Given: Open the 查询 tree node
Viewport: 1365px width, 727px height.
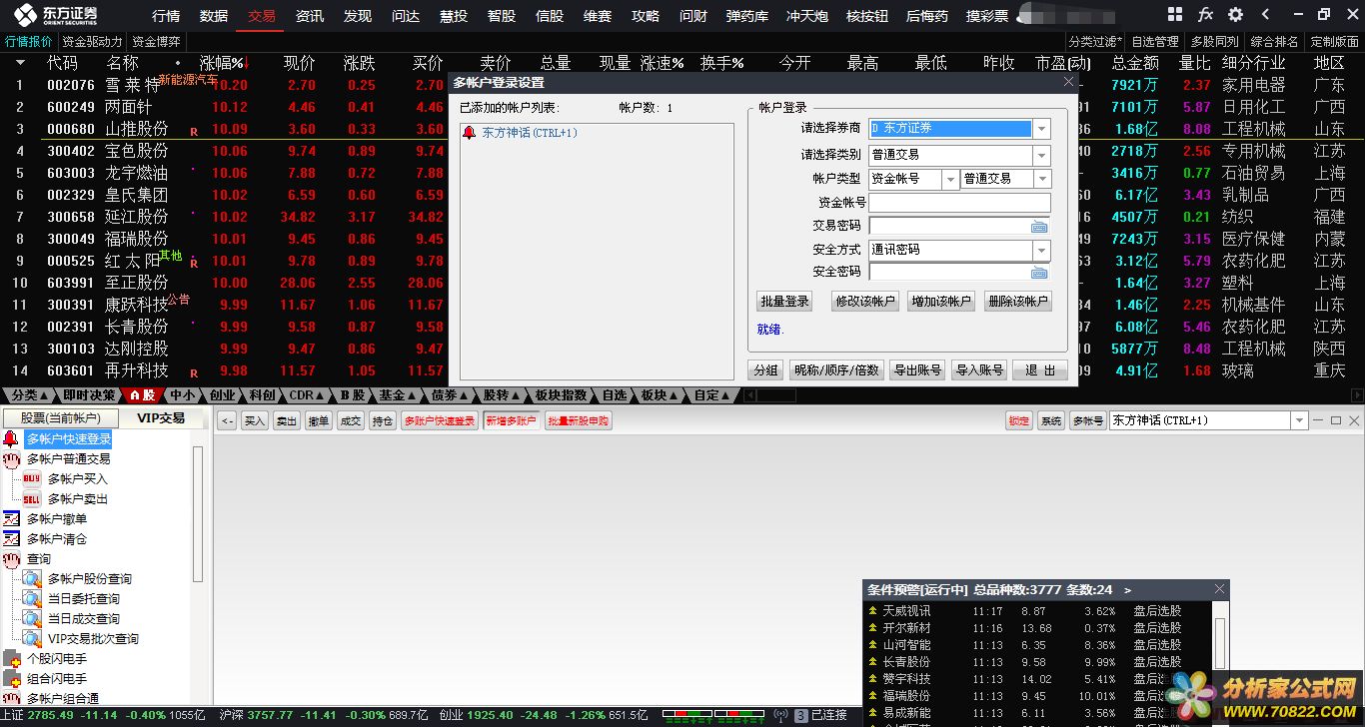Looking at the screenshot, I should (38, 559).
